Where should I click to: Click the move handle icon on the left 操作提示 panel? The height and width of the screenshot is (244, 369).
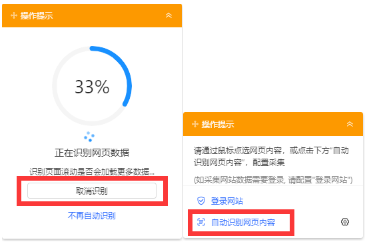tap(14, 15)
